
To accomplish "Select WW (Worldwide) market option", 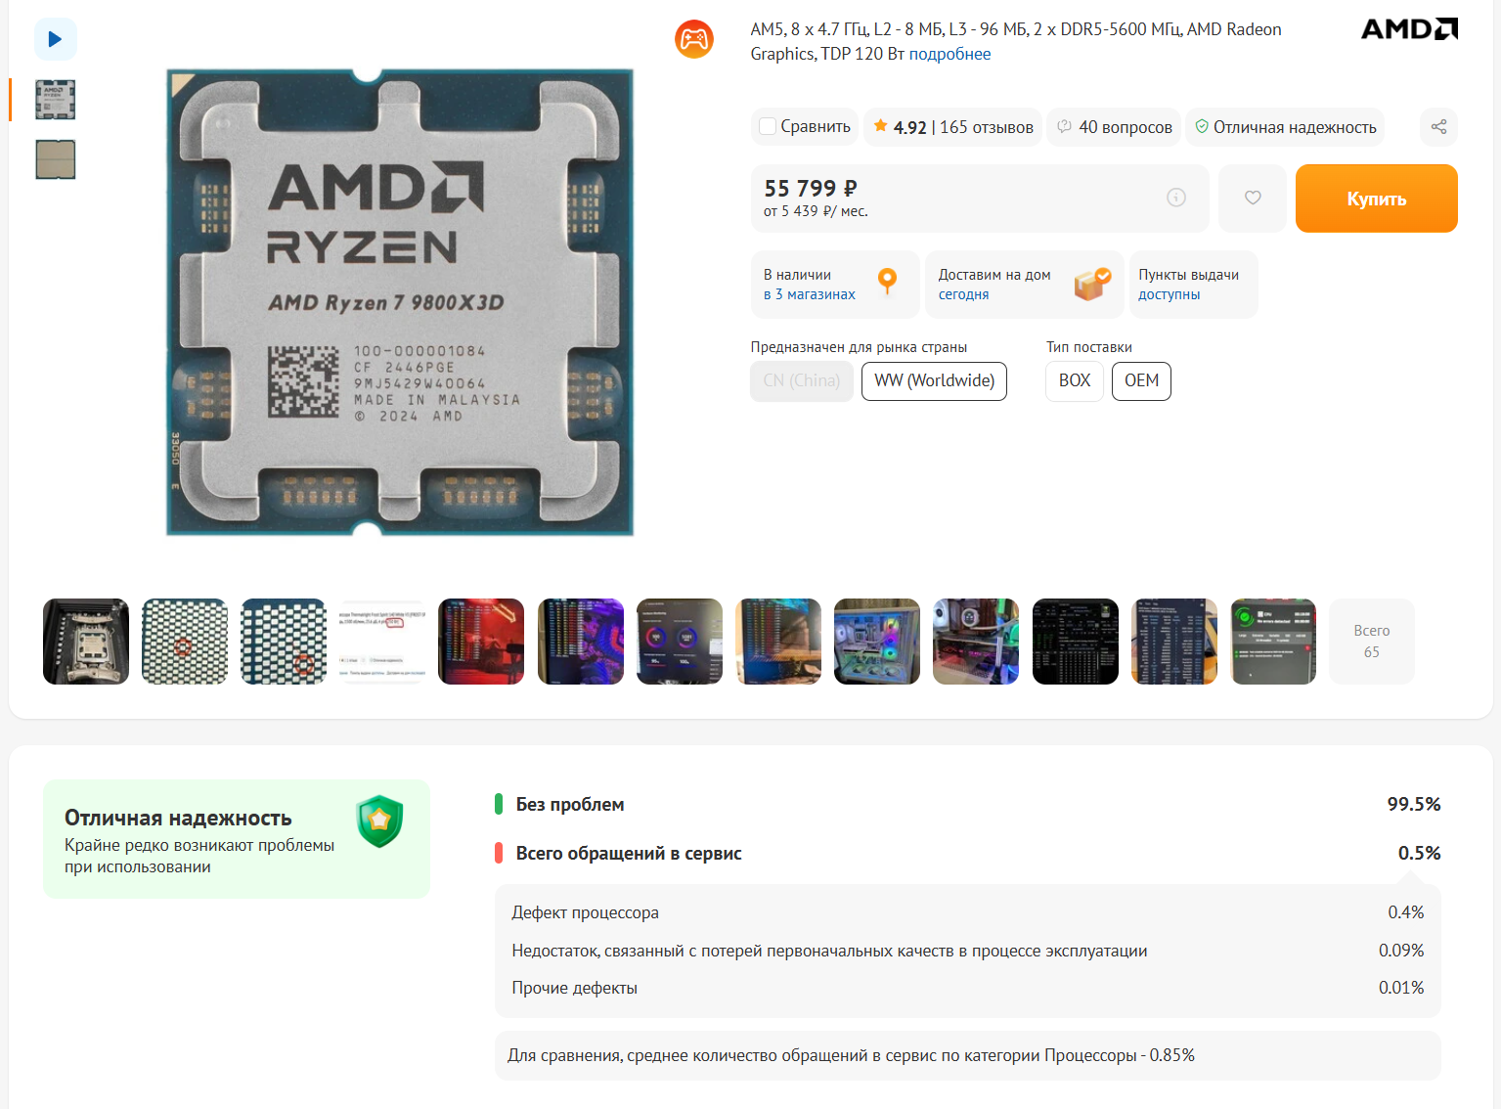I will click(x=934, y=381).
